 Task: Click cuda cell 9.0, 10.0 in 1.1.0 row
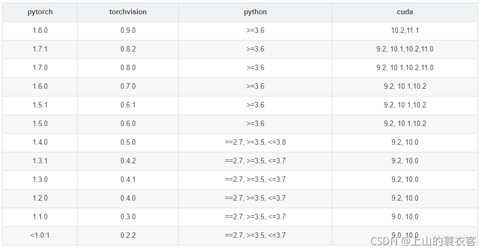(x=405, y=217)
